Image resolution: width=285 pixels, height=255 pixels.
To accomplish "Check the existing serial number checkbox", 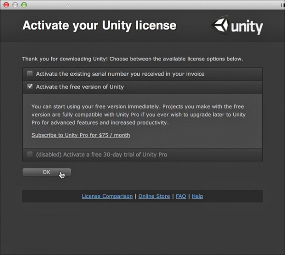I will tap(30, 74).
